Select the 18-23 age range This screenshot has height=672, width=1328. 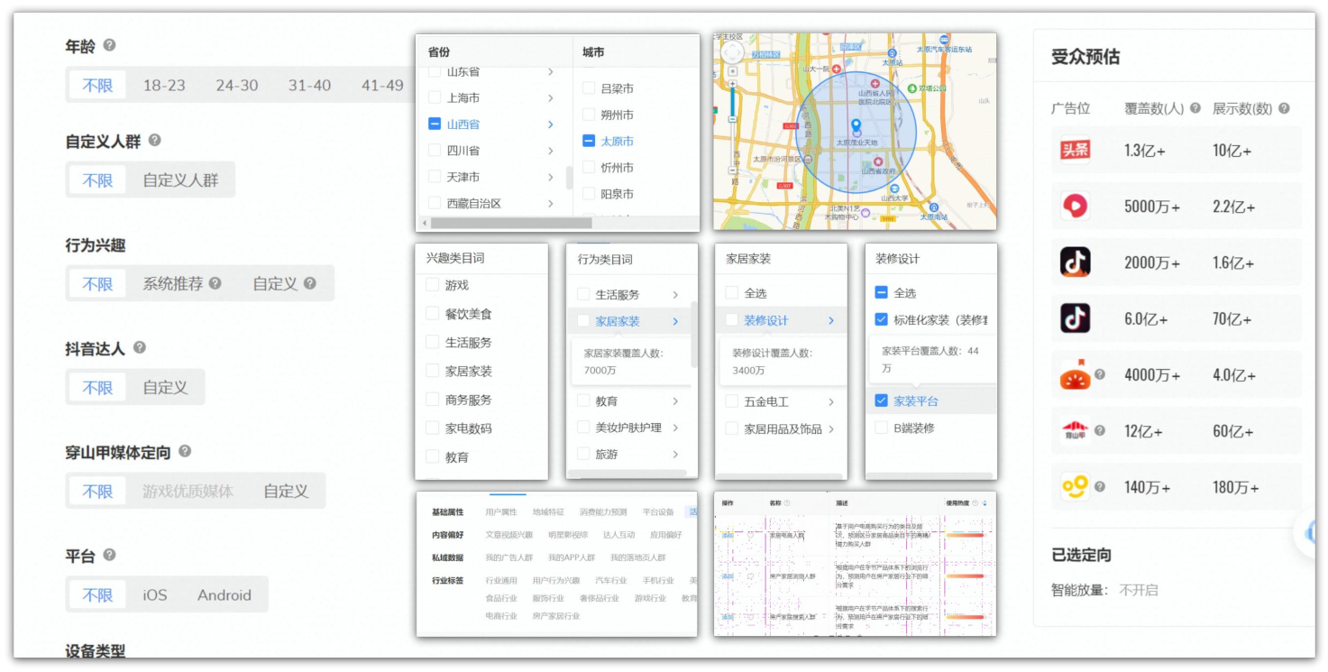click(x=164, y=86)
